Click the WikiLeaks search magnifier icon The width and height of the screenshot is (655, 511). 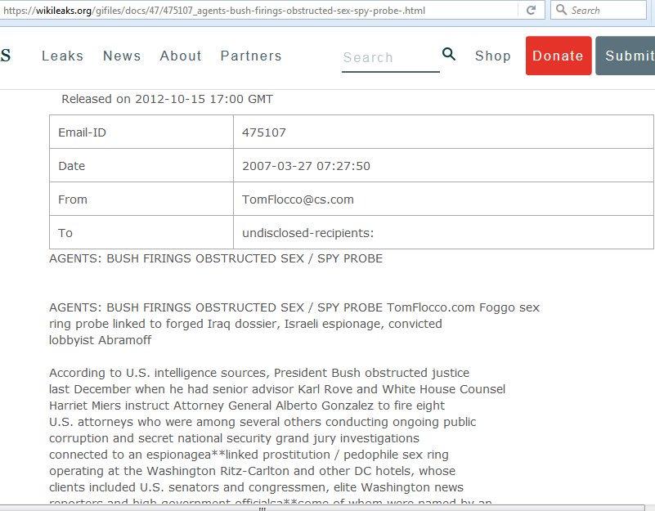(x=449, y=54)
